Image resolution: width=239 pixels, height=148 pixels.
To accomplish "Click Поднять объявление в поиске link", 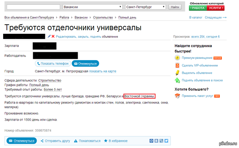I will pyautogui.click(x=202, y=80).
